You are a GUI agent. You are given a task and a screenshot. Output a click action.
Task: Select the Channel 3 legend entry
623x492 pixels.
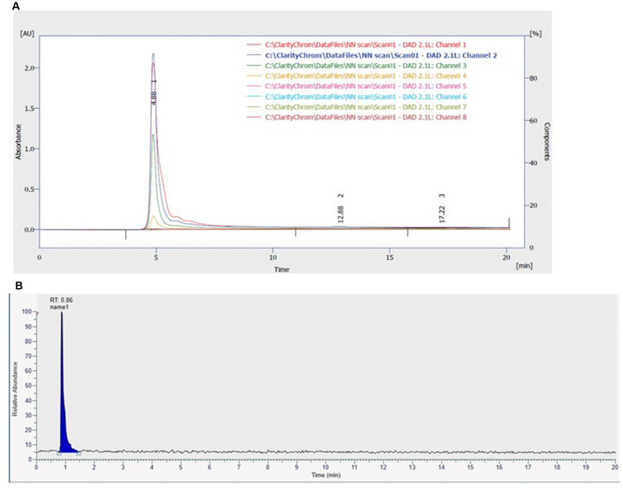click(357, 66)
